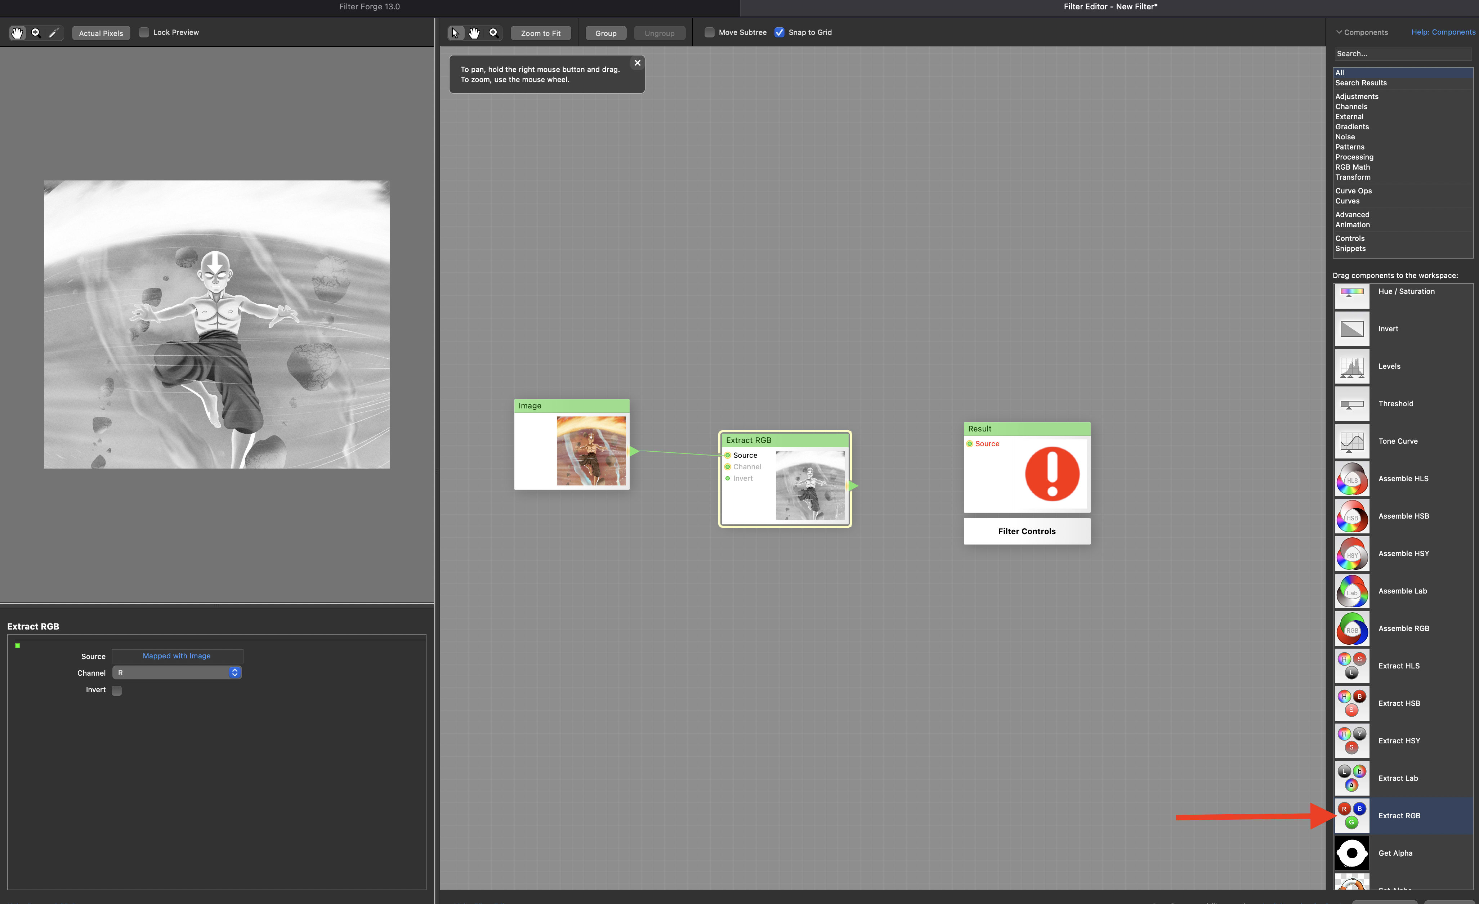Select the preview hand pan tool
Viewport: 1479px width, 904px height.
point(17,33)
